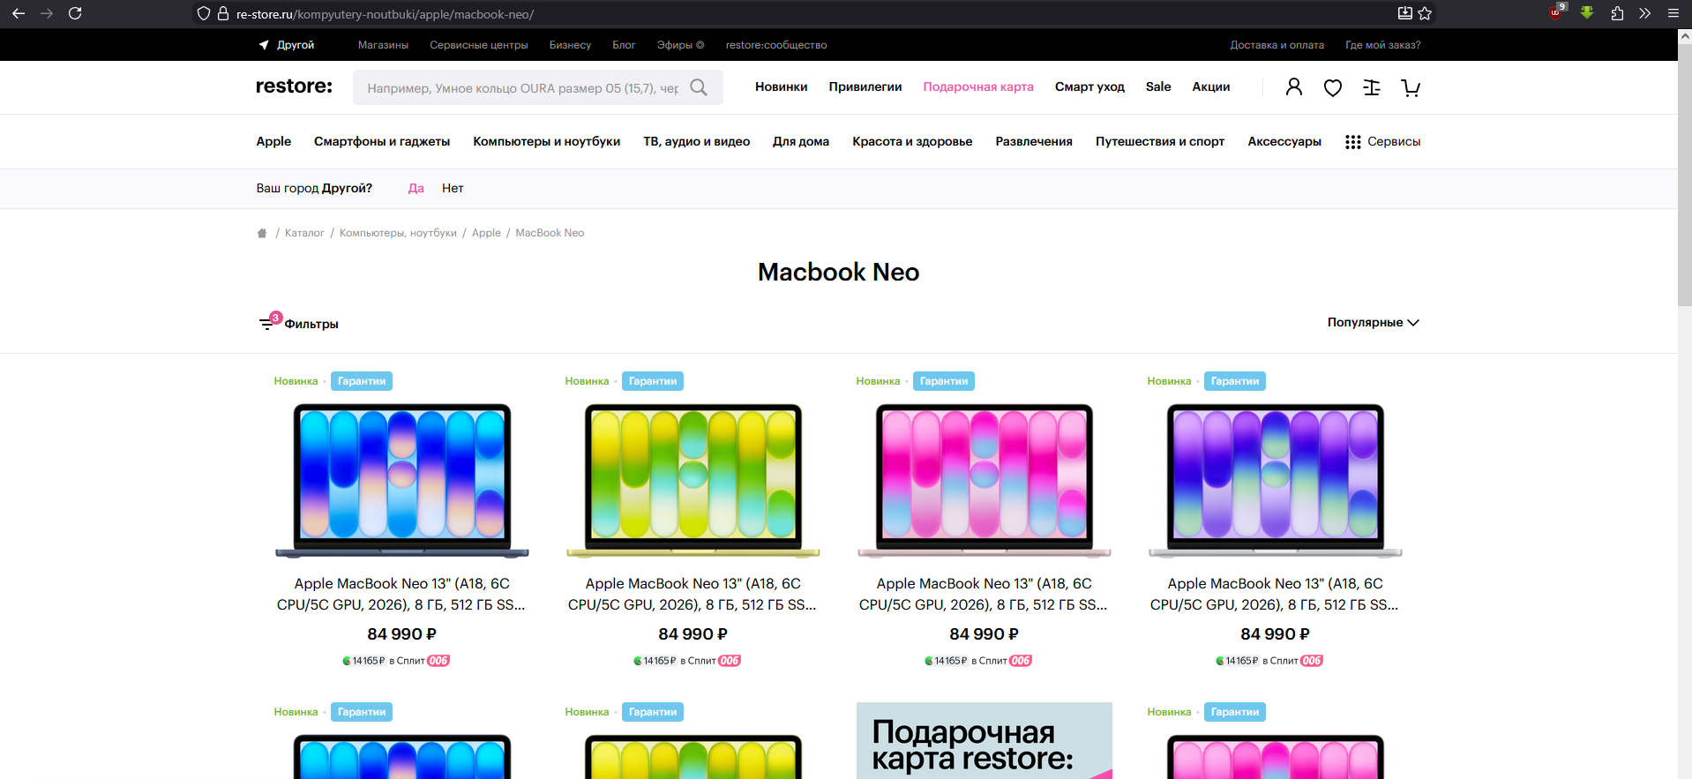Open the Где мой заказ? link
Image resolution: width=1692 pixels, height=779 pixels.
coord(1383,45)
